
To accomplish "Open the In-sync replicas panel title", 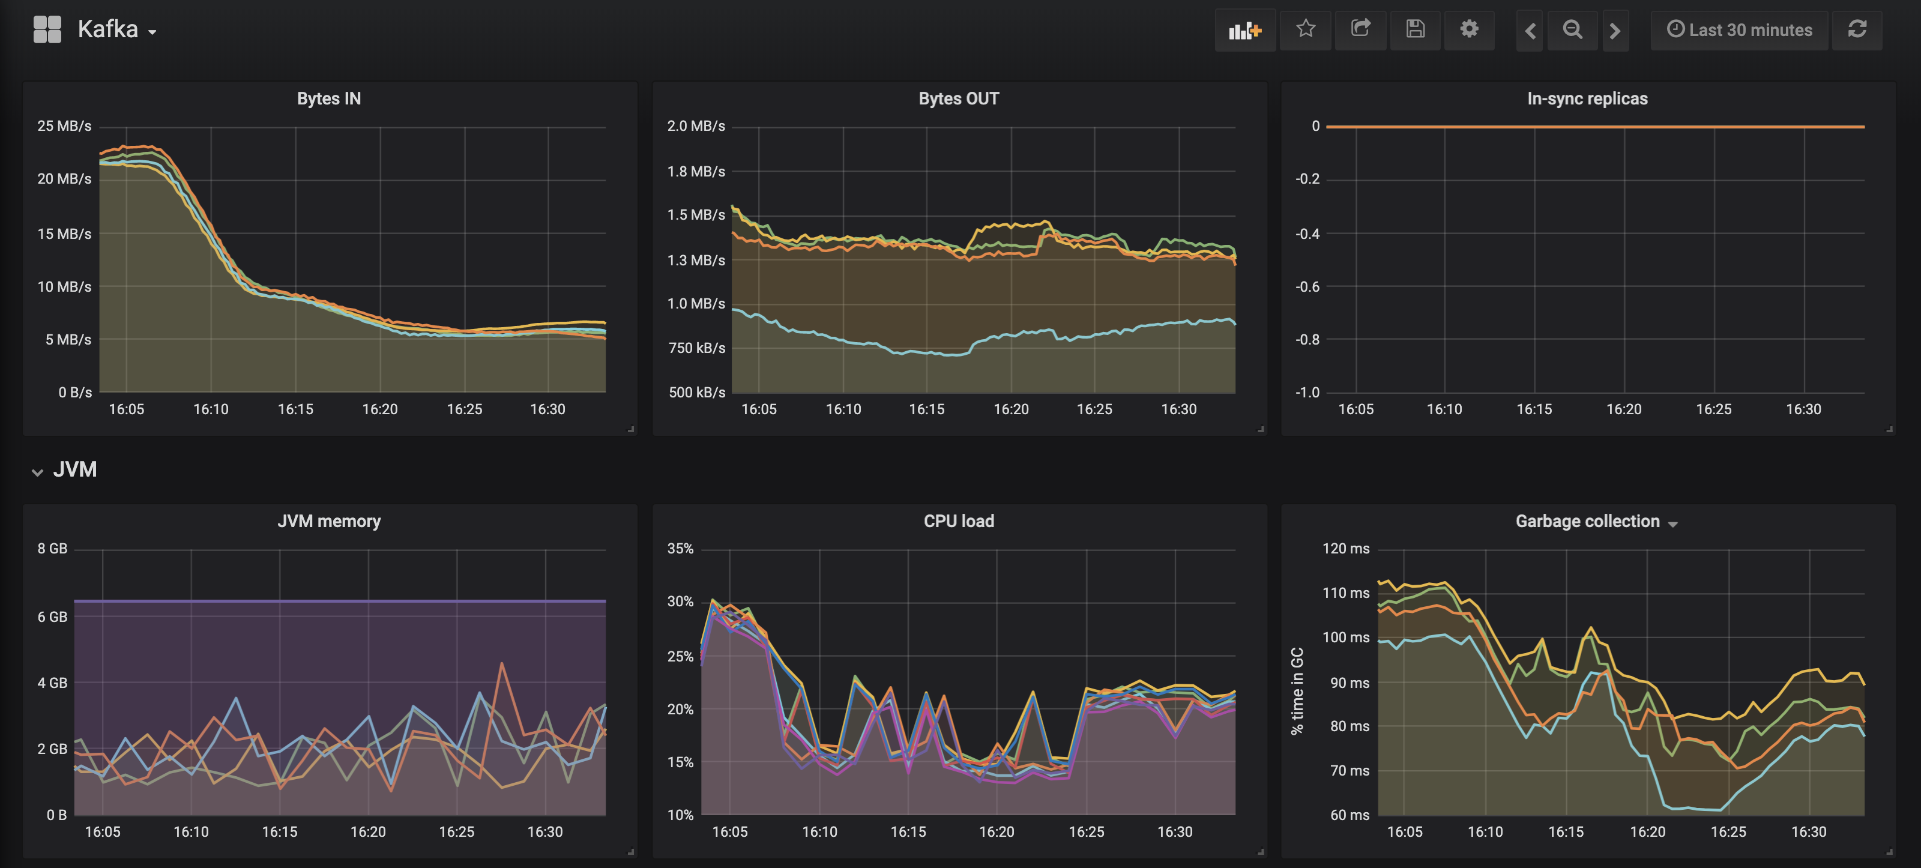I will 1587,98.
